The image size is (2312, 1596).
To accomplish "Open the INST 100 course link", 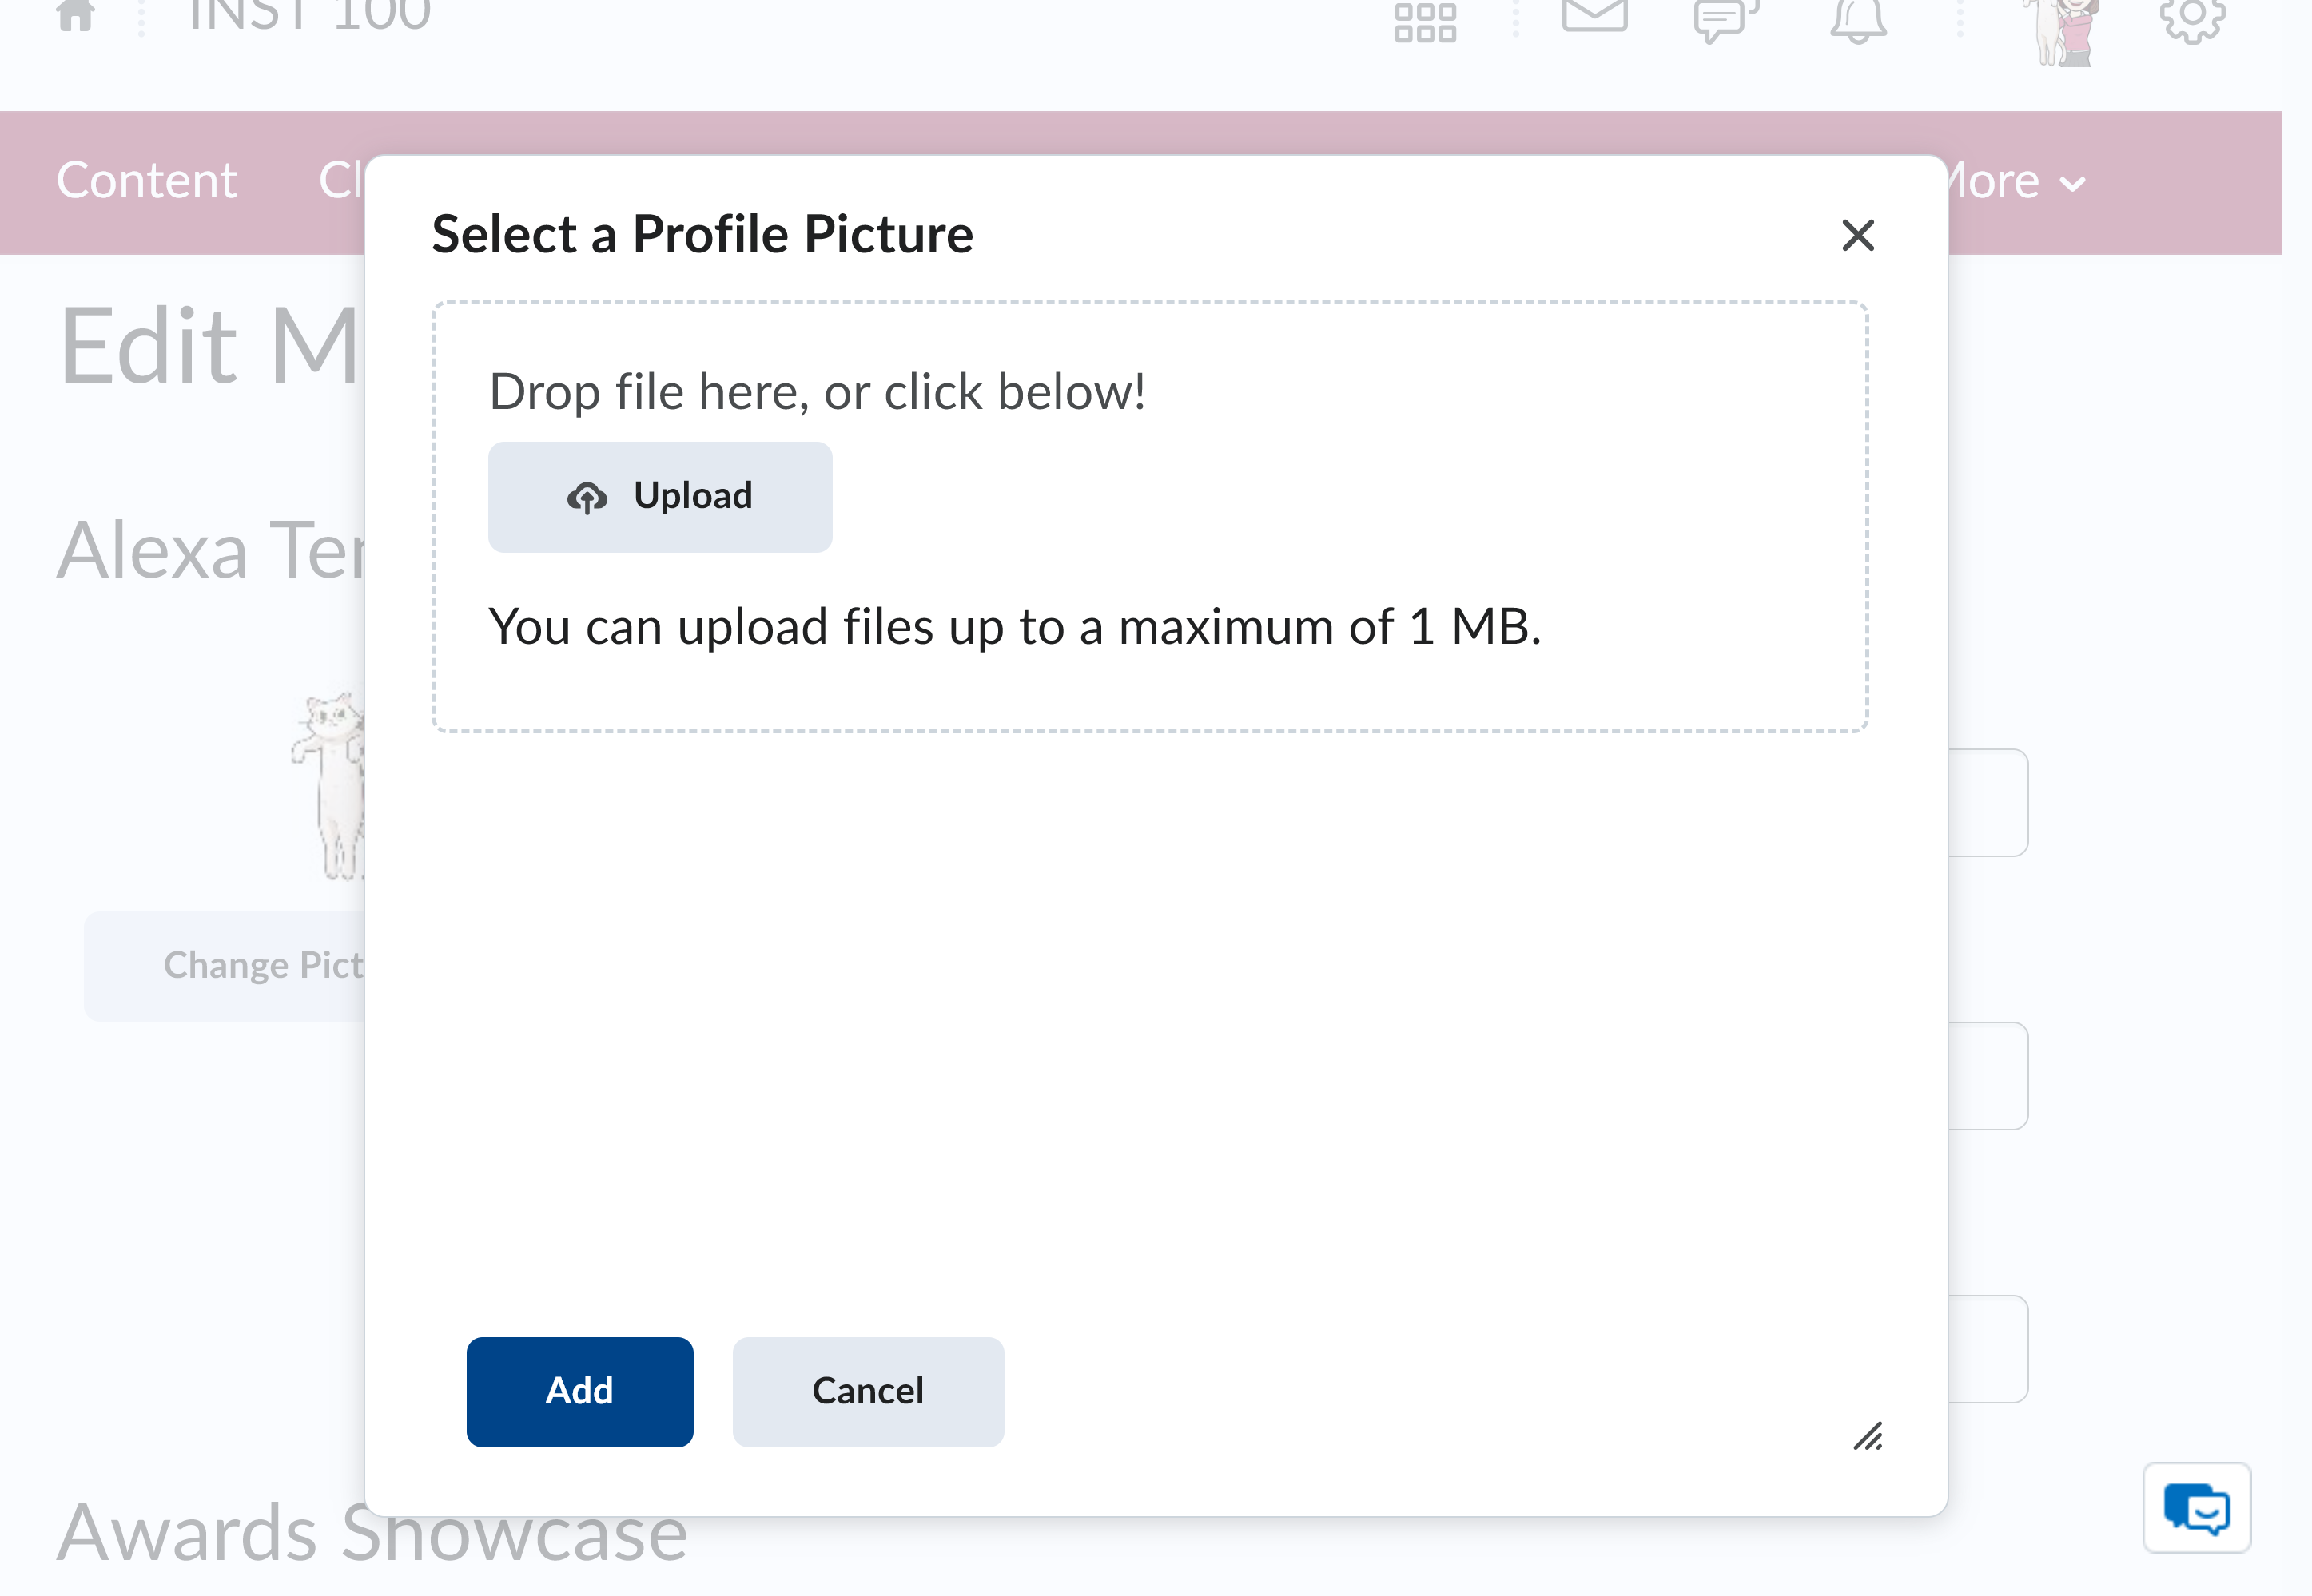I will pos(309,16).
